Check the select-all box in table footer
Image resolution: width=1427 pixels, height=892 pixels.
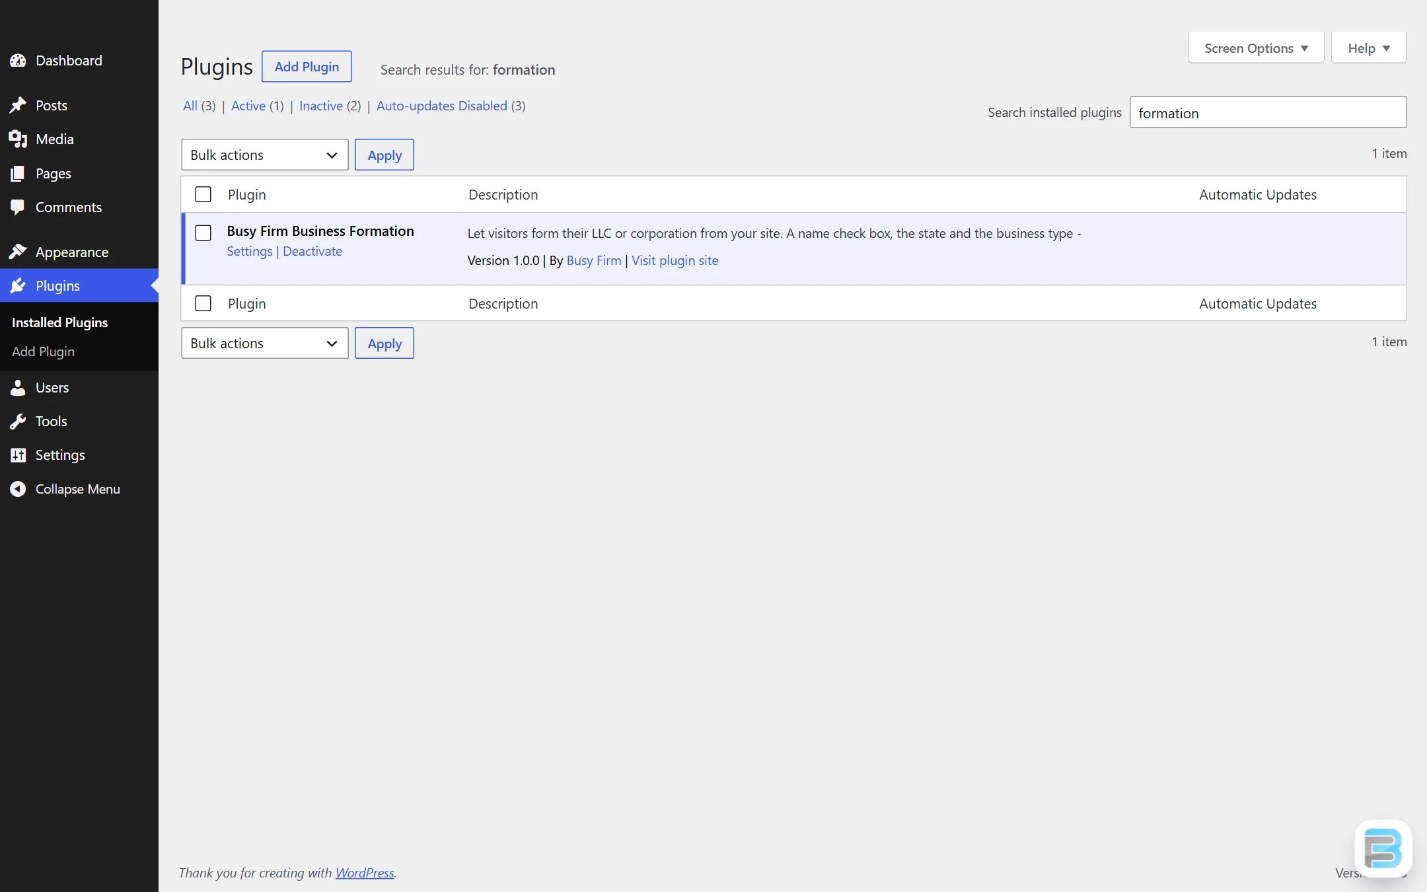coord(203,303)
